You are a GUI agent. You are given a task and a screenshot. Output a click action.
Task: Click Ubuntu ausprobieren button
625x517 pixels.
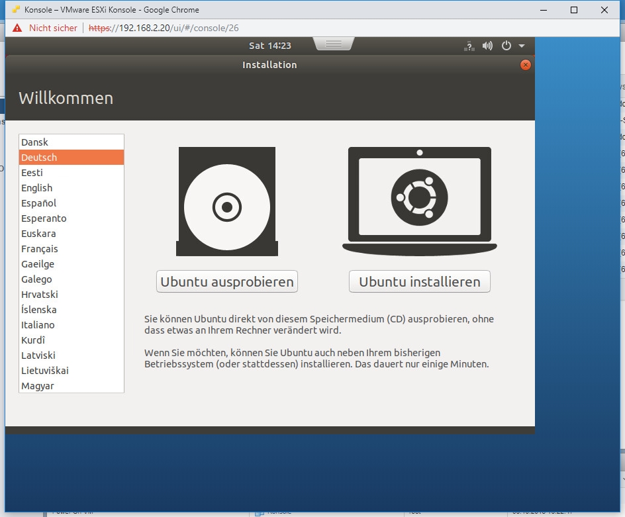227,281
